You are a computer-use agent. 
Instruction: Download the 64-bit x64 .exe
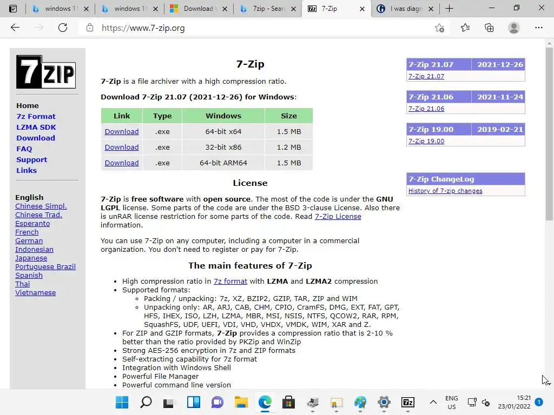[122, 132]
